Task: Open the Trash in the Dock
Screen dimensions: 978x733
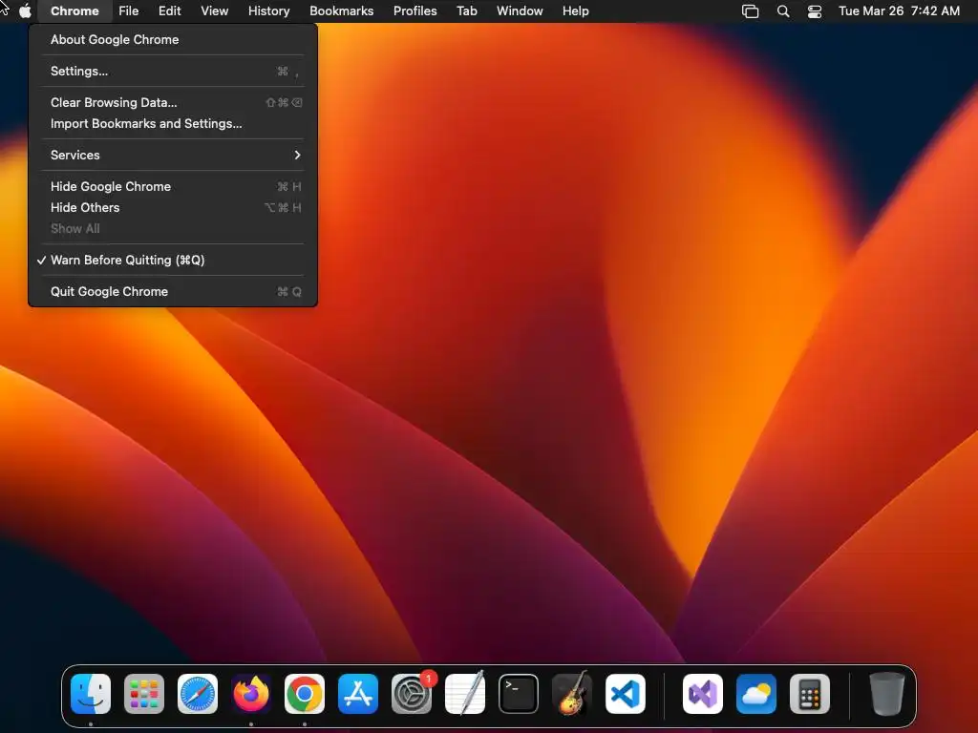Action: pyautogui.click(x=887, y=694)
